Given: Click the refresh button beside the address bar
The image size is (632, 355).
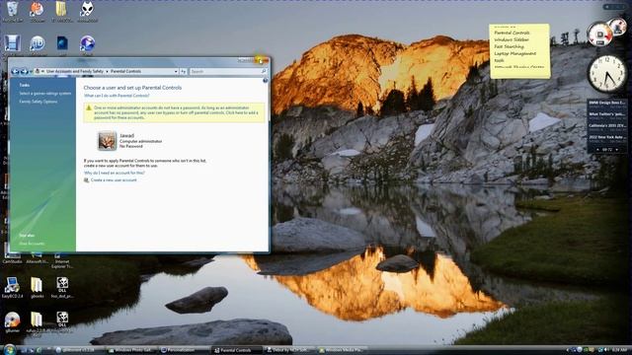Looking at the screenshot, I should 184,71.
